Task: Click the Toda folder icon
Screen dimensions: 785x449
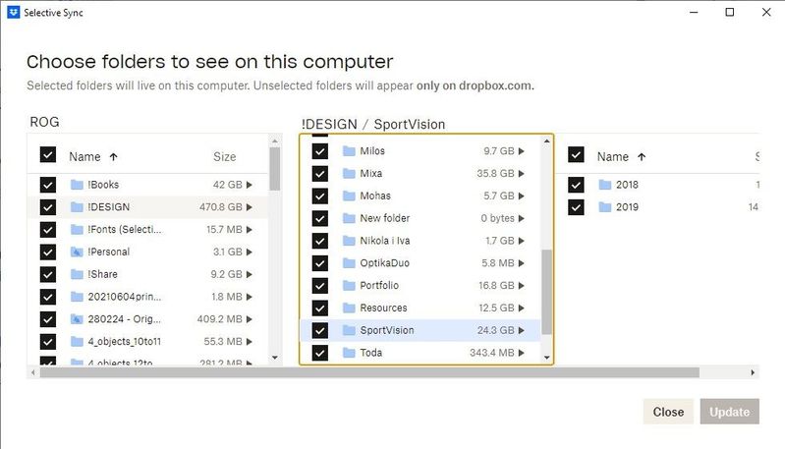Action: click(349, 353)
